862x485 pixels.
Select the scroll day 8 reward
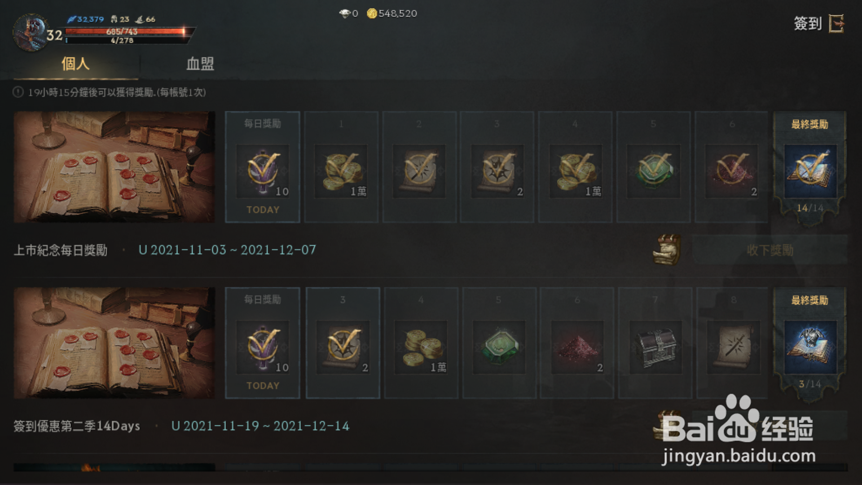point(733,347)
